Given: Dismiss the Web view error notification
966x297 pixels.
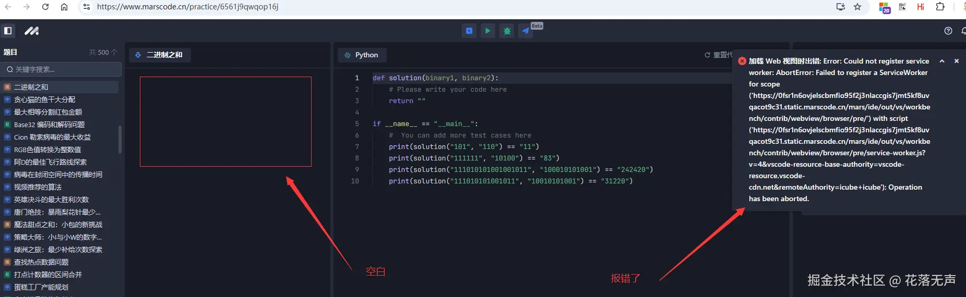Looking at the screenshot, I should (957, 61).
